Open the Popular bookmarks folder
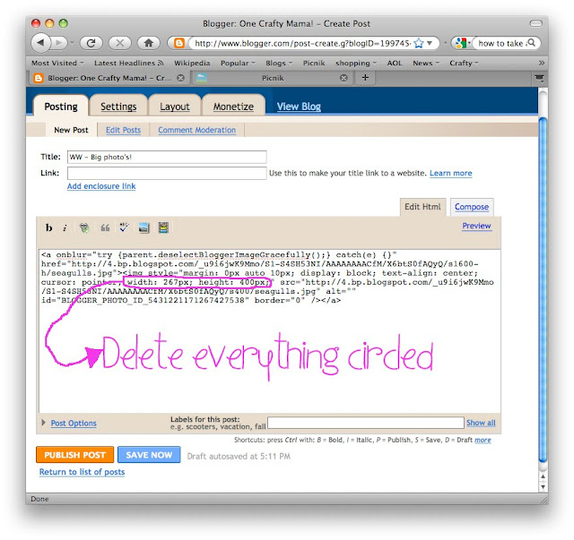The image size is (574, 540). coord(238,63)
